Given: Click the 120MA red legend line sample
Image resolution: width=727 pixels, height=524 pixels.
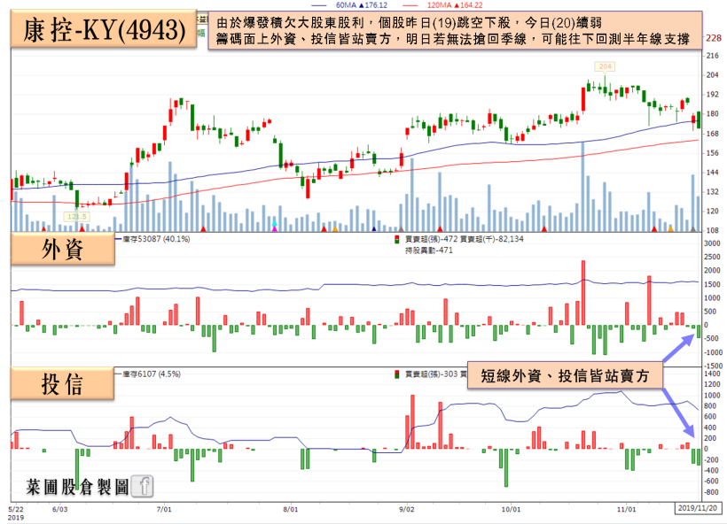Looking at the screenshot, I should (x=410, y=5).
